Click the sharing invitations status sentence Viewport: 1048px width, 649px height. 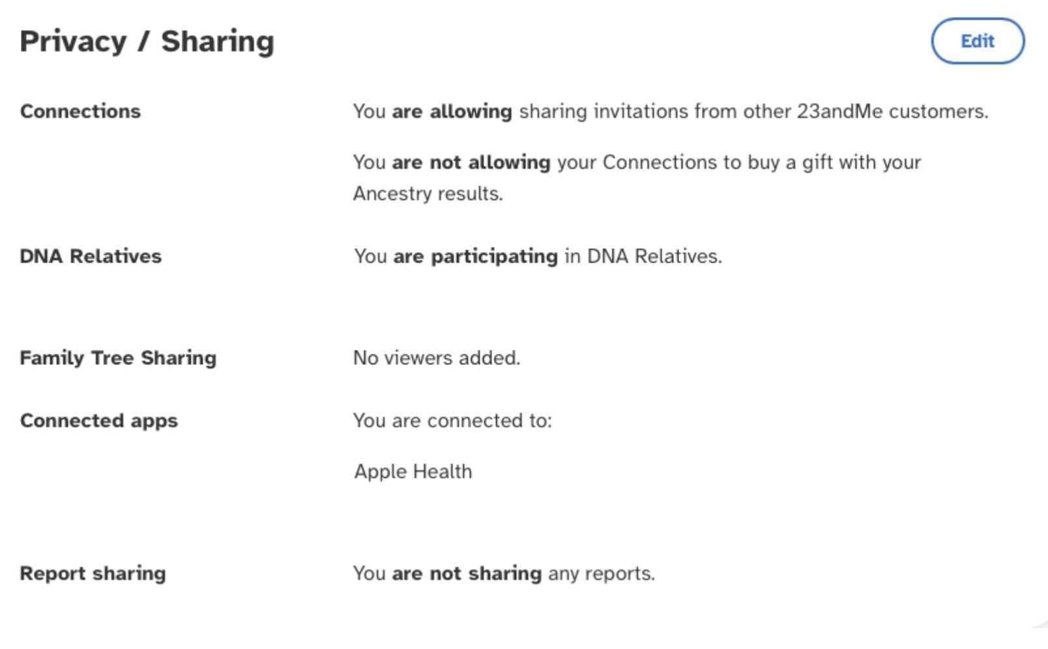pos(670,111)
